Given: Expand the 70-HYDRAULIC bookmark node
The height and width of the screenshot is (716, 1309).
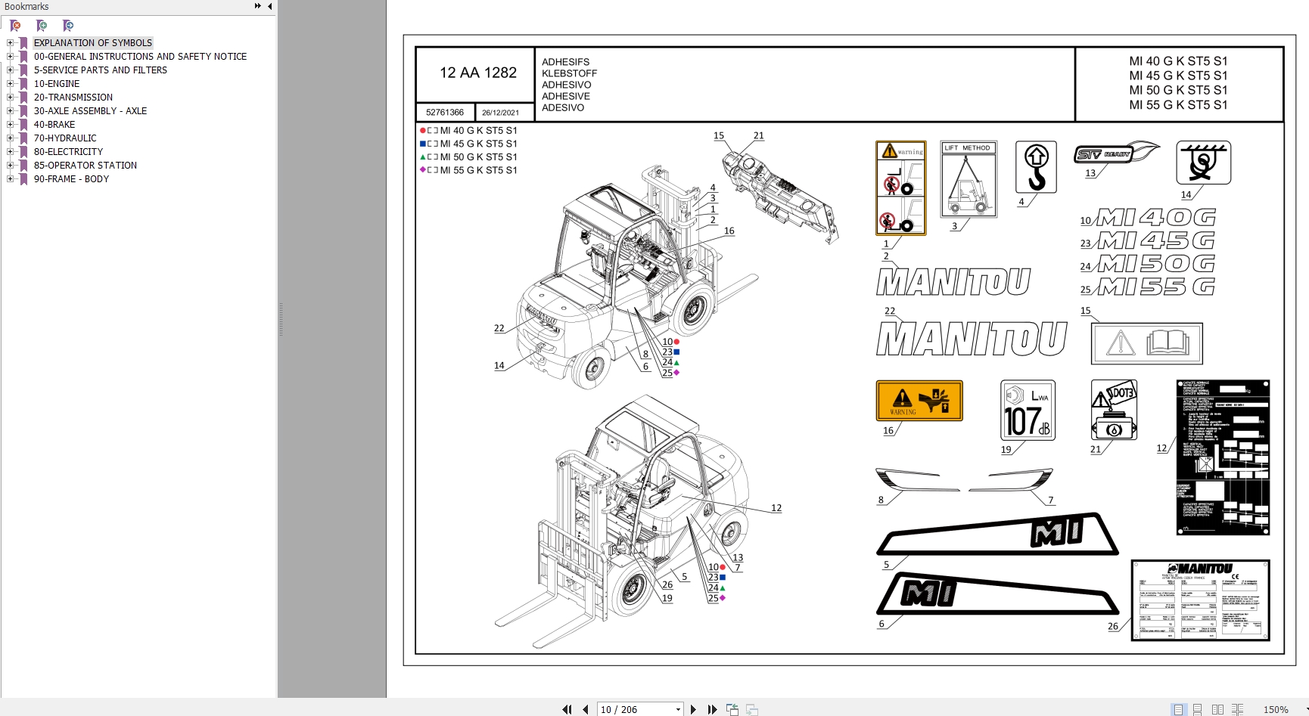Looking at the screenshot, I should click(x=10, y=138).
